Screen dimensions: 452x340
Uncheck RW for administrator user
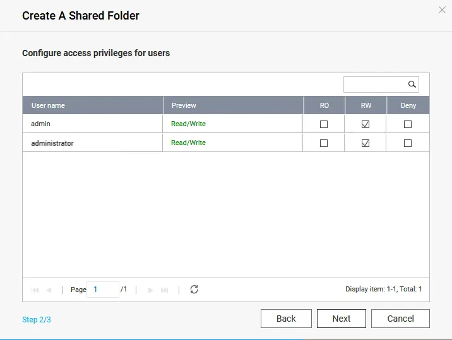(x=366, y=143)
